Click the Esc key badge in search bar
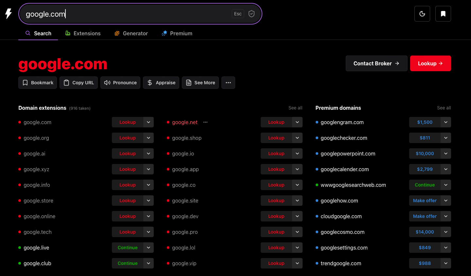 pyautogui.click(x=238, y=14)
